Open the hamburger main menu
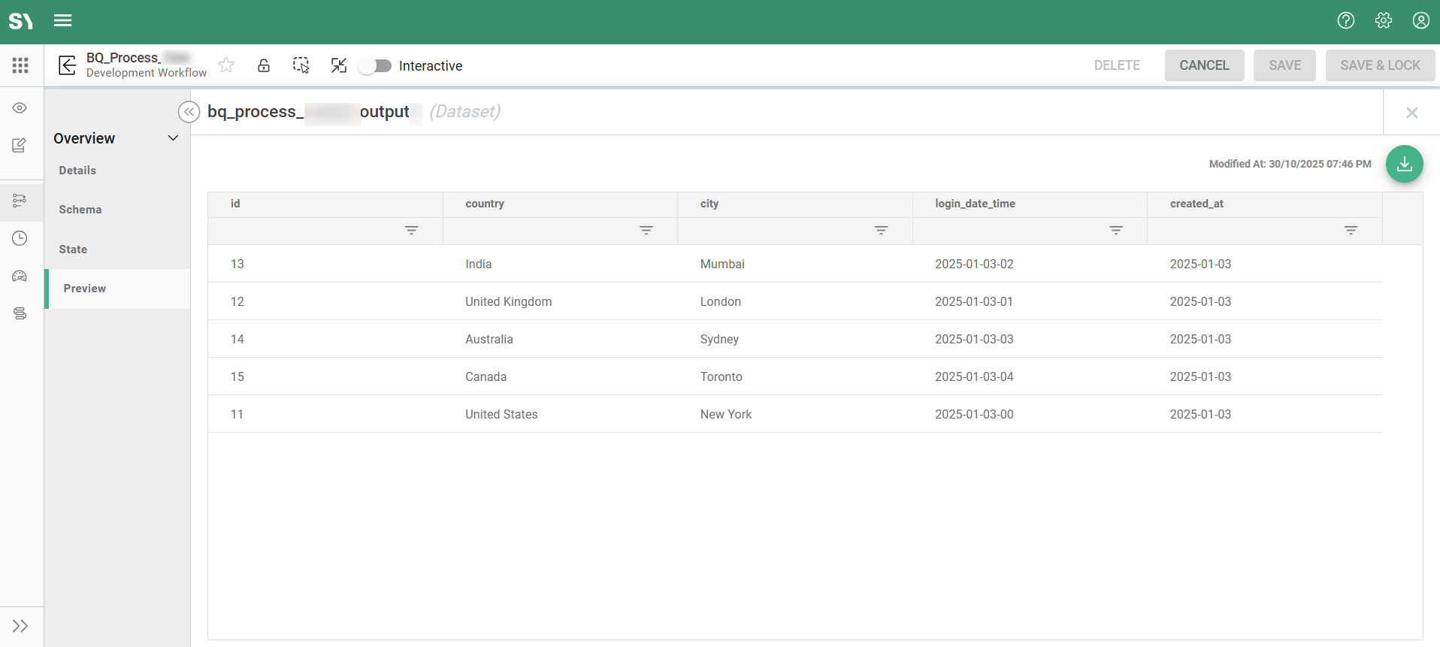Viewport: 1440px width, 647px height. pos(63,21)
